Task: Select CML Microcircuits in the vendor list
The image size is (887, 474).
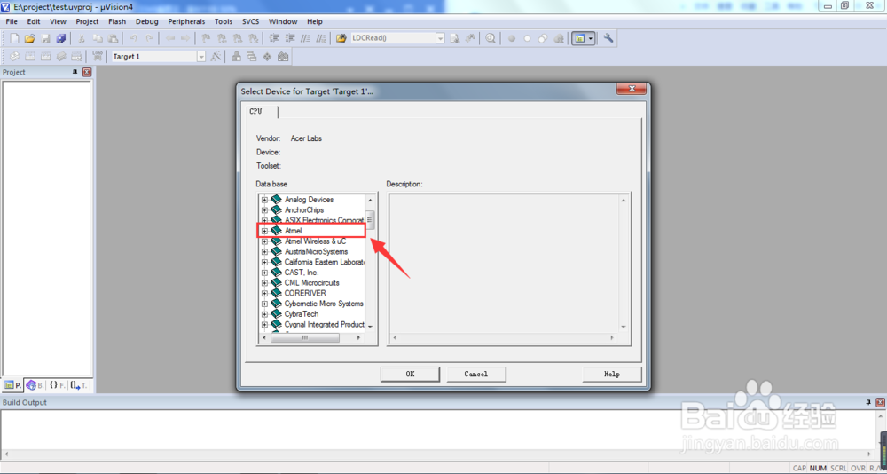Action: (x=312, y=282)
